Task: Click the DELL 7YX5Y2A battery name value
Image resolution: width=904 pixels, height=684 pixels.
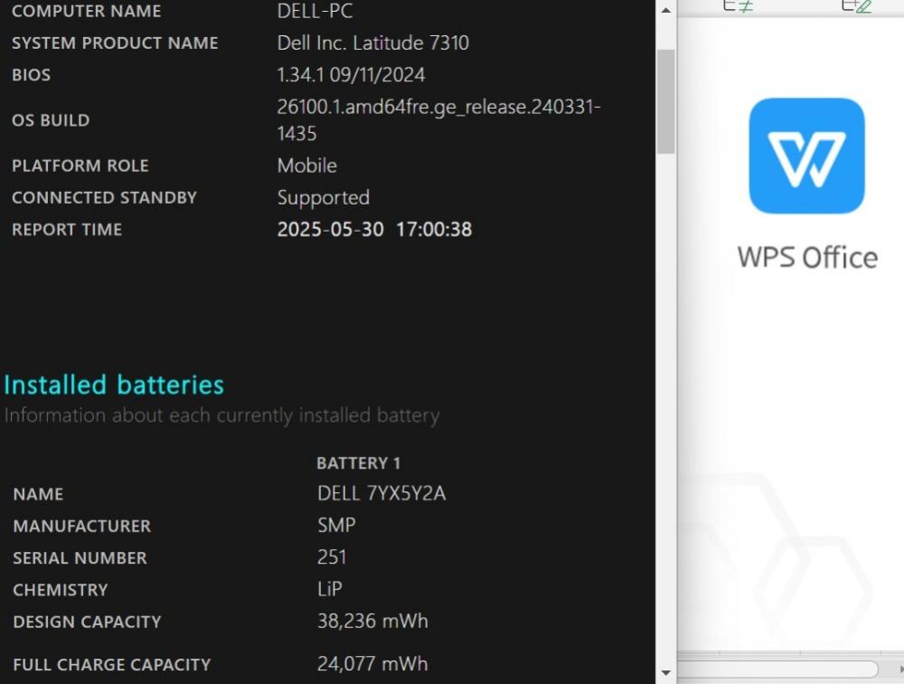Action: coord(381,493)
